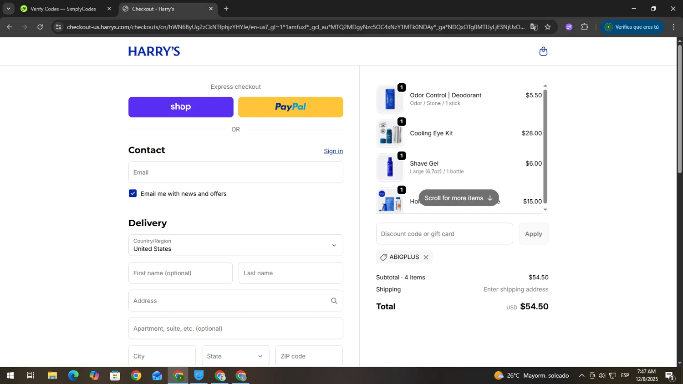Click the translate page icon
This screenshot has width=683, height=384.
point(534,27)
